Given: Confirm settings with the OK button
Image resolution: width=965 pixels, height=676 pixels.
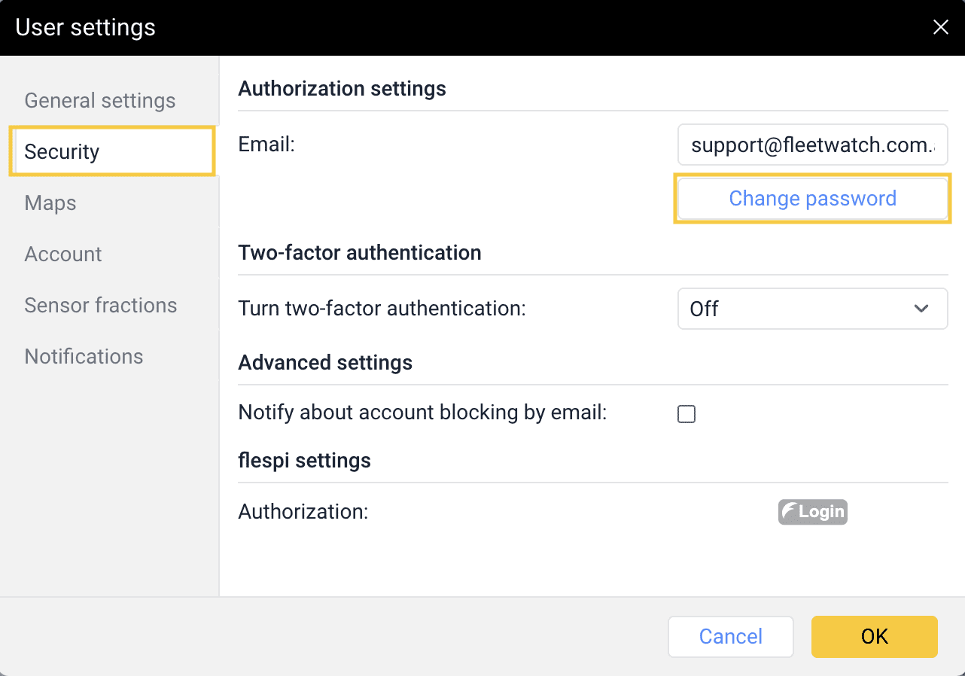Looking at the screenshot, I should (874, 637).
